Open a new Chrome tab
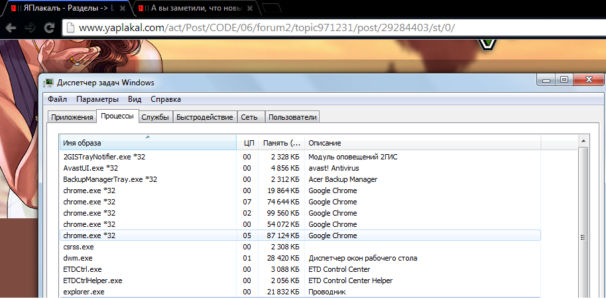This screenshot has height=299, width=606. point(272,8)
